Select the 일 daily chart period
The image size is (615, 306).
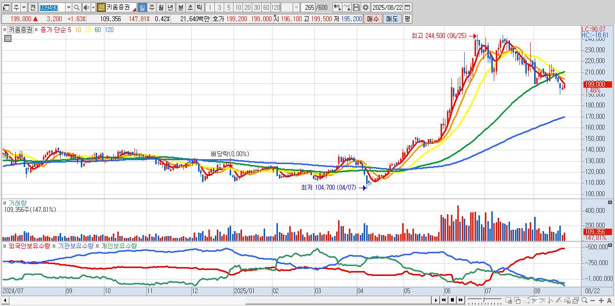pos(142,7)
